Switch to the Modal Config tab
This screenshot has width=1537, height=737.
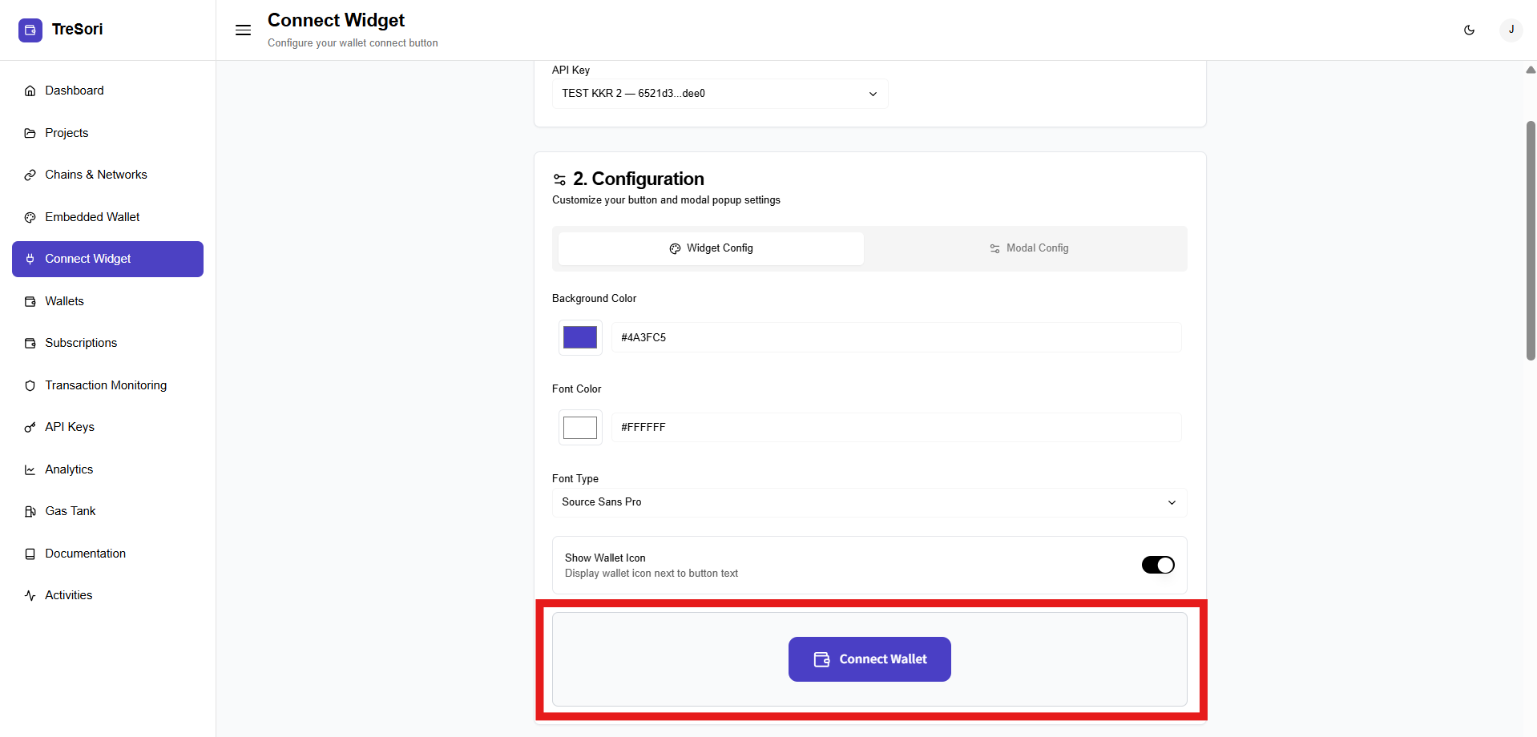pyautogui.click(x=1028, y=248)
